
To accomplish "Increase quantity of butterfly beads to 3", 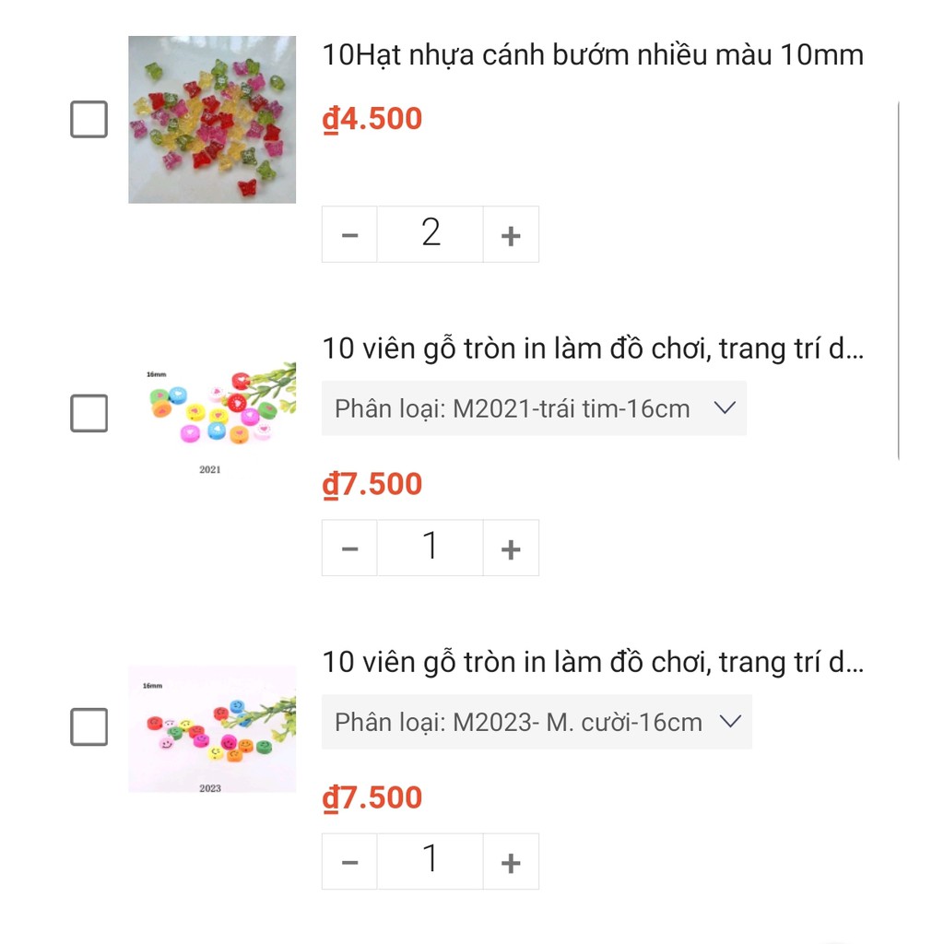I will pos(510,233).
